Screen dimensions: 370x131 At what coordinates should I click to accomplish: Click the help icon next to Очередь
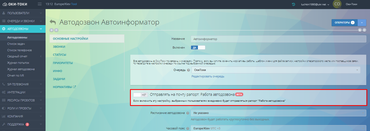pyautogui.click(x=188, y=70)
